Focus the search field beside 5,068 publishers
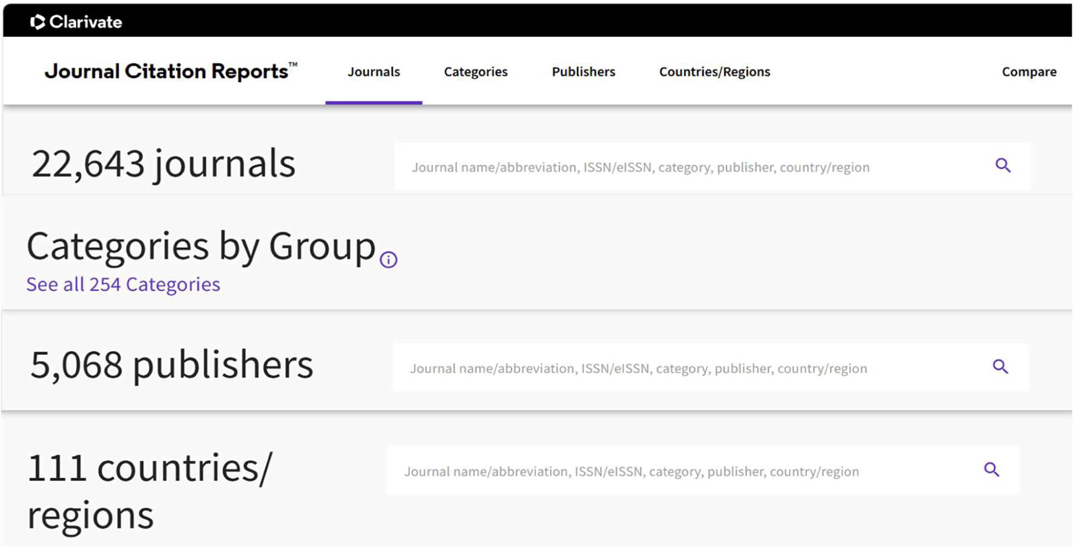This screenshot has height=547, width=1073. coord(710,368)
